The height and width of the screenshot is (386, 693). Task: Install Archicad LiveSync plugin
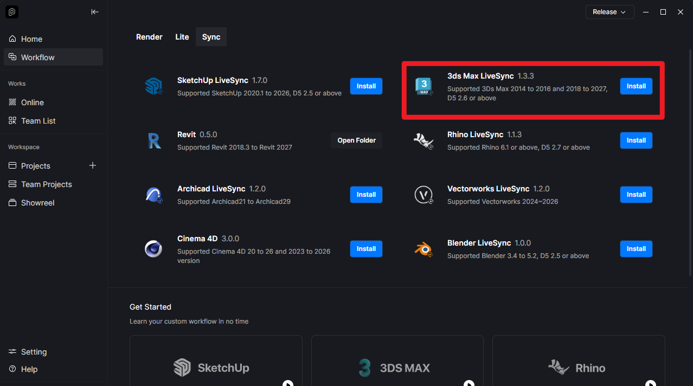coord(366,195)
